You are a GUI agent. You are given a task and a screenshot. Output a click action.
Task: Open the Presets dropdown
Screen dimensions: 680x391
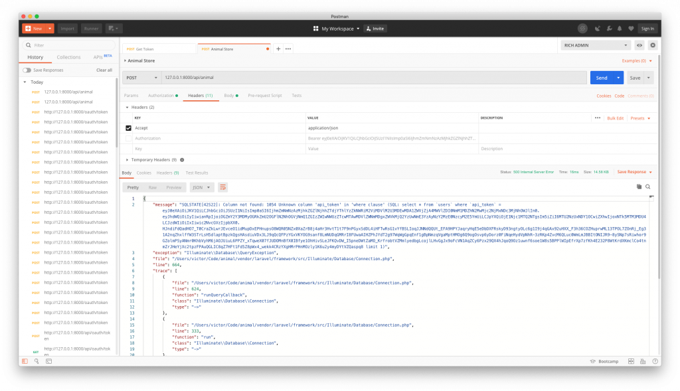point(640,118)
